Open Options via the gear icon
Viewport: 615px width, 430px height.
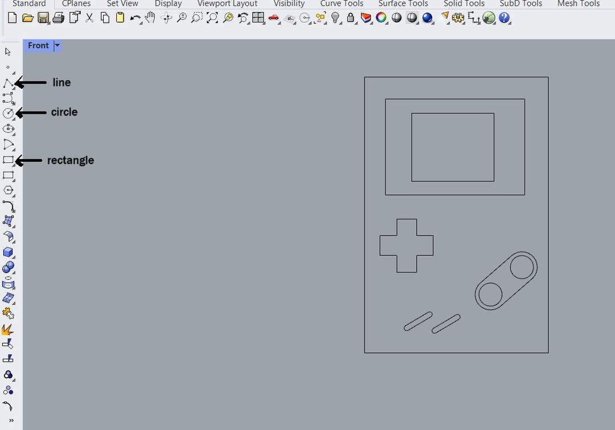click(458, 18)
